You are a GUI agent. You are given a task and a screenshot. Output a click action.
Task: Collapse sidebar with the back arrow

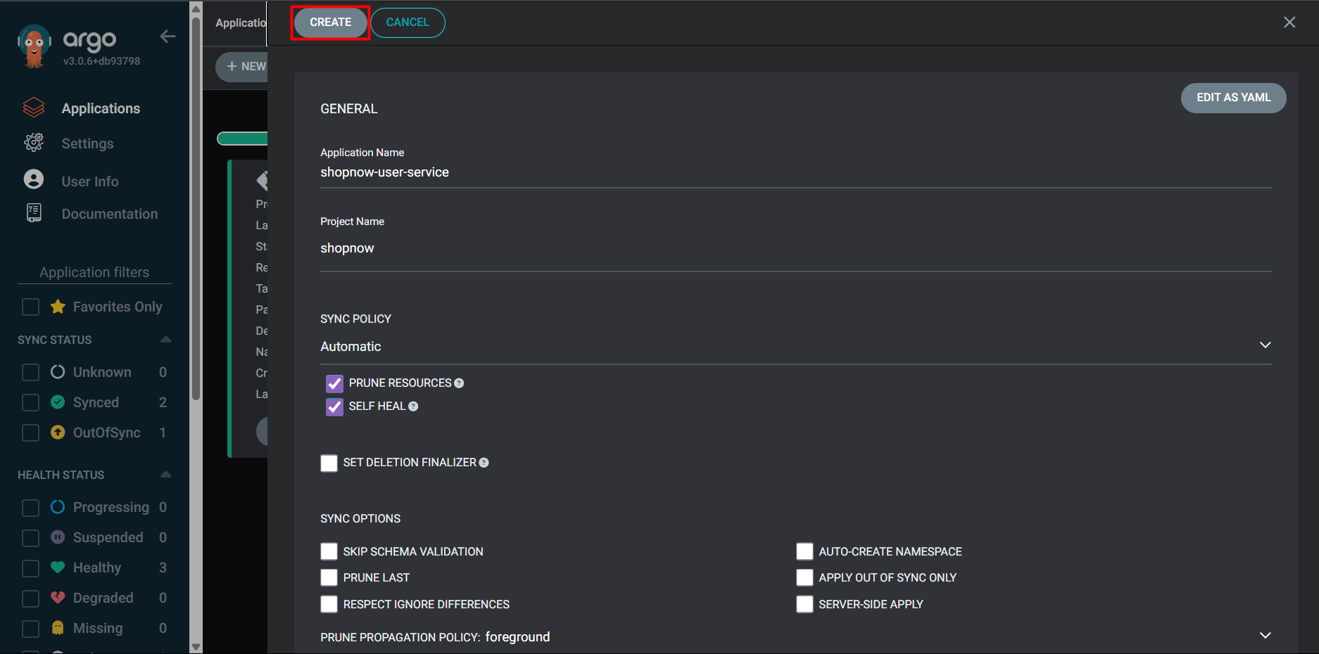tap(168, 37)
